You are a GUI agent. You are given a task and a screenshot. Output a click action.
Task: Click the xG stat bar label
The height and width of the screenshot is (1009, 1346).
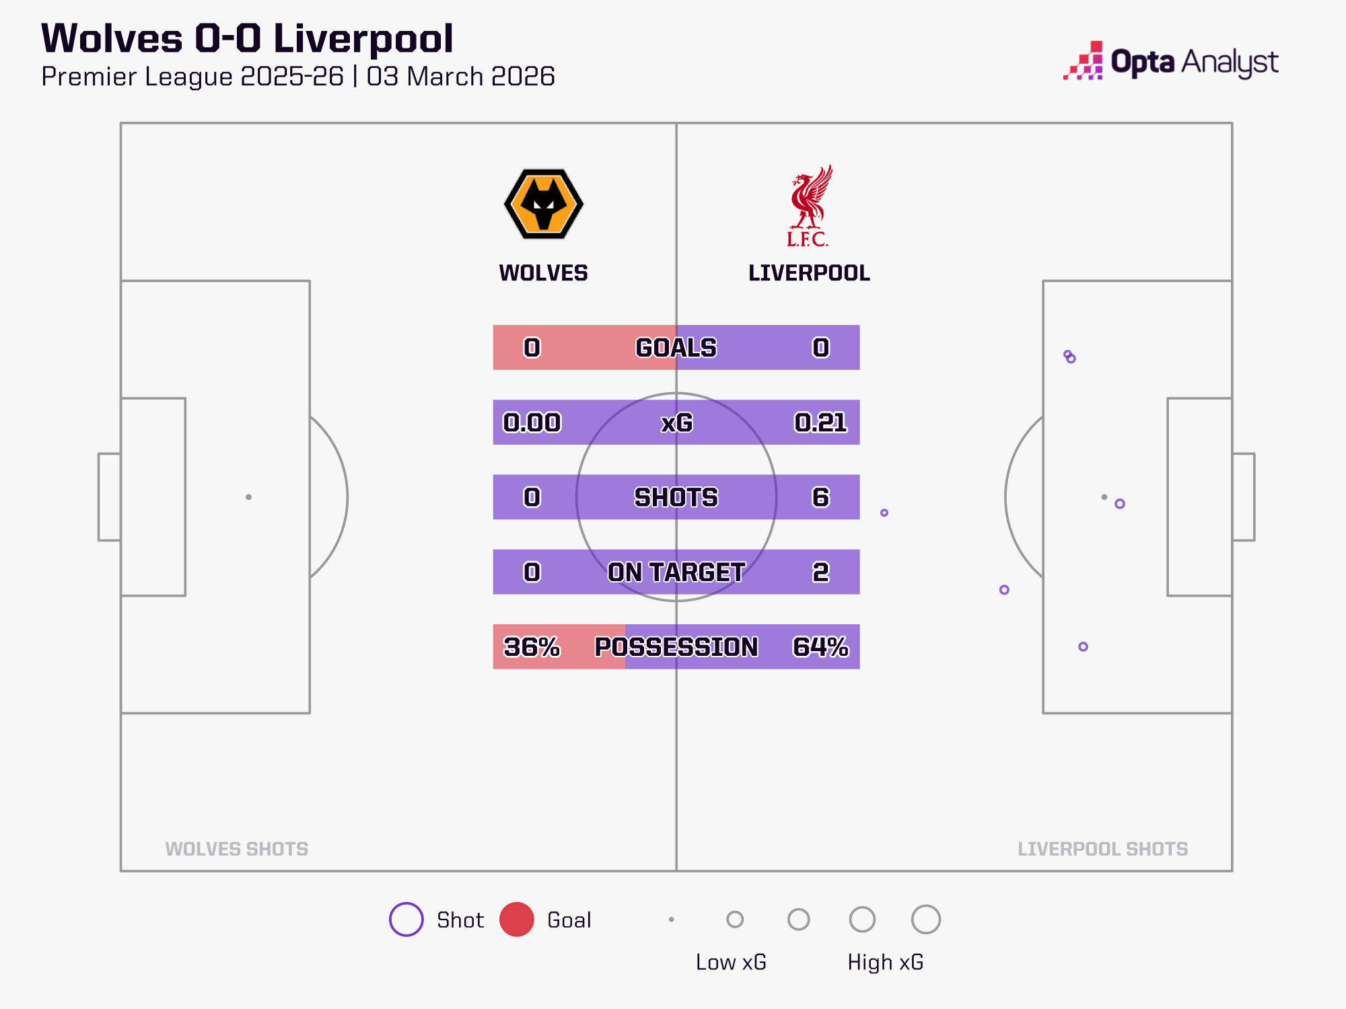676,422
